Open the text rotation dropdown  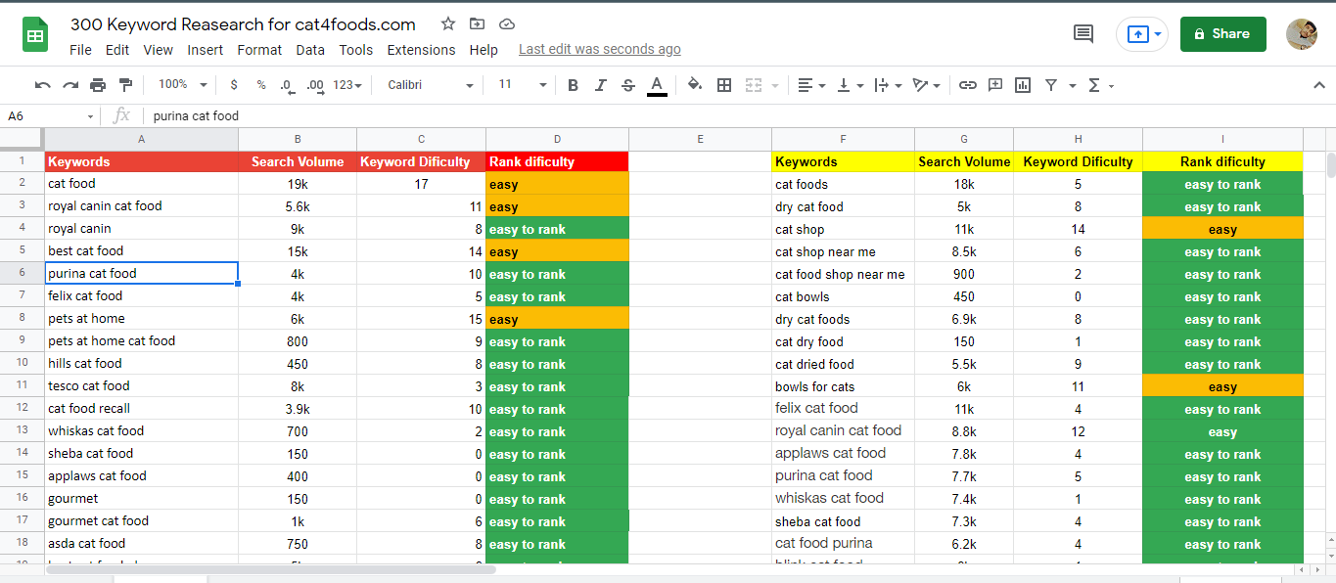(x=925, y=85)
